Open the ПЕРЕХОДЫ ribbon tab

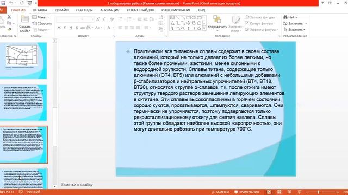84,10
